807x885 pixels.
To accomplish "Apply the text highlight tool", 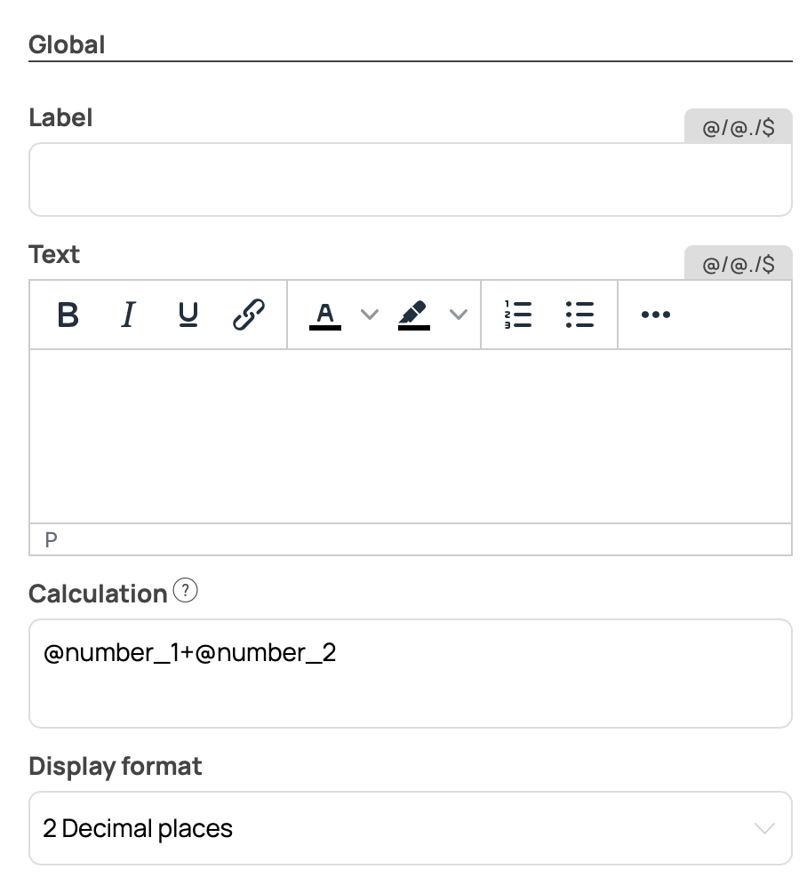I will pos(414,315).
